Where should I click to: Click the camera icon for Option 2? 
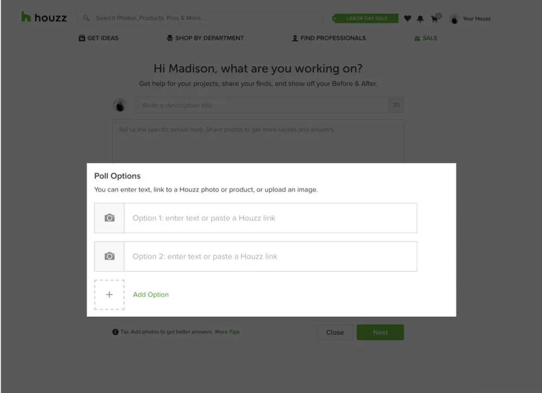pos(109,256)
